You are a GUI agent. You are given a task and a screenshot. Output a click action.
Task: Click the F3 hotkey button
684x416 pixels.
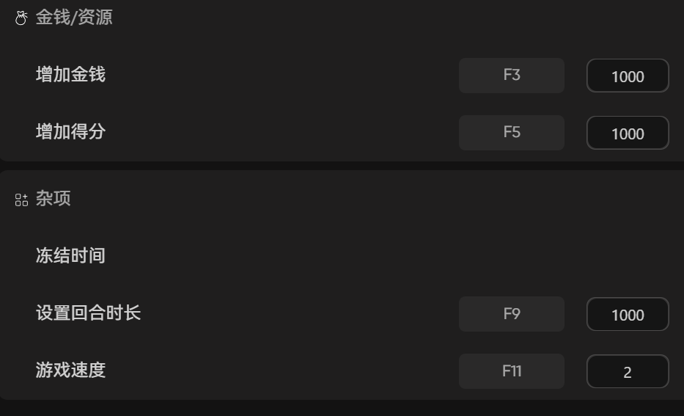coord(511,76)
